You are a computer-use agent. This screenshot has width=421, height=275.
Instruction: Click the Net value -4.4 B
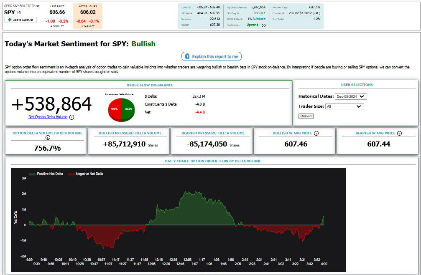[x=200, y=112]
